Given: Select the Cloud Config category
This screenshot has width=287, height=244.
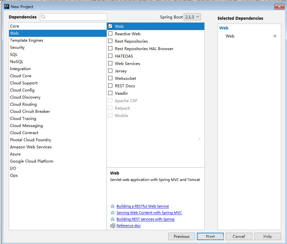Looking at the screenshot, I should (x=58, y=90).
